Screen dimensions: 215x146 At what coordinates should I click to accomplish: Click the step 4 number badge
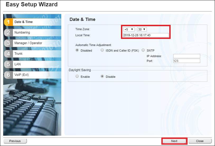[x=8, y=54]
